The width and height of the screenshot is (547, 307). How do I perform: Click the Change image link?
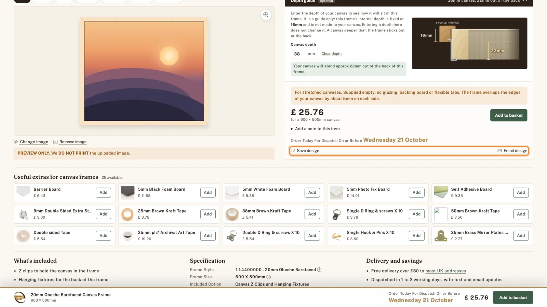(34, 142)
